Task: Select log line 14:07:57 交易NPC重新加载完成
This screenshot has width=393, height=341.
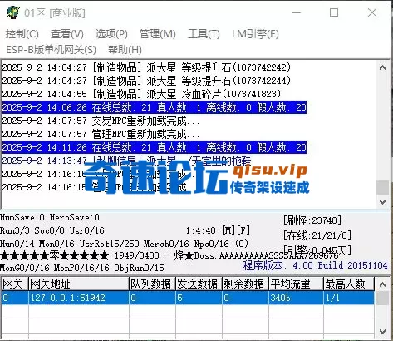Action: click(x=101, y=121)
